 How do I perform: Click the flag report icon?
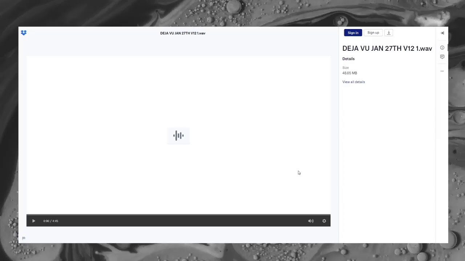[x=24, y=238]
